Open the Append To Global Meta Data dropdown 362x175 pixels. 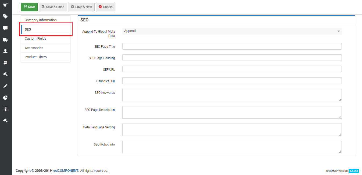(232, 31)
